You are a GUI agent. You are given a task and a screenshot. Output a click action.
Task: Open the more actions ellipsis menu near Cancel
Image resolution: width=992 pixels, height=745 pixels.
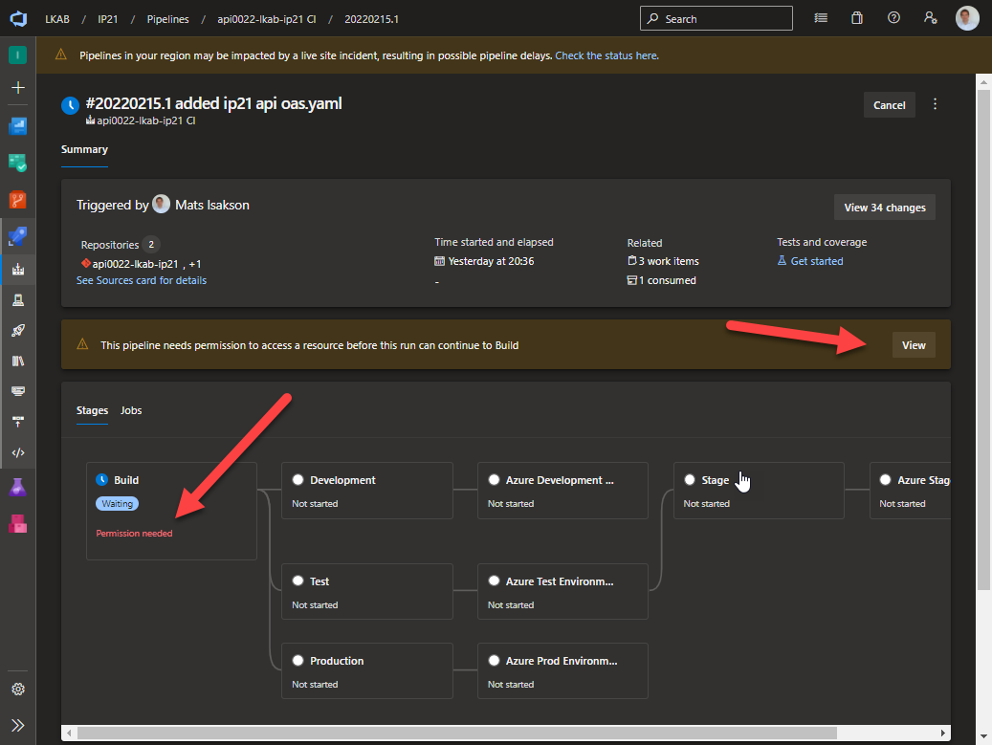point(935,104)
